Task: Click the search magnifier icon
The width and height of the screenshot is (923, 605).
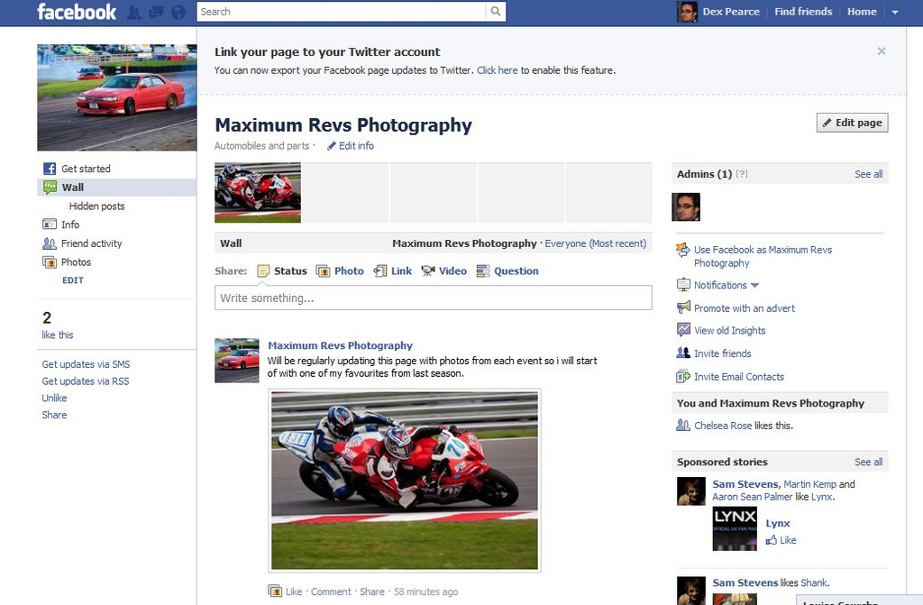Action: pos(495,12)
